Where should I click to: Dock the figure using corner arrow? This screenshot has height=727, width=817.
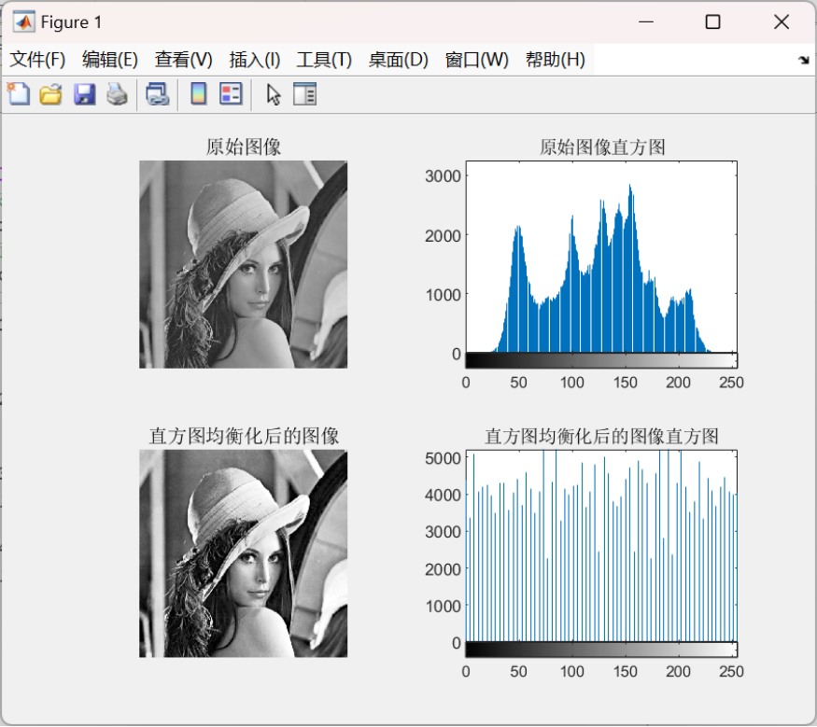pos(804,60)
